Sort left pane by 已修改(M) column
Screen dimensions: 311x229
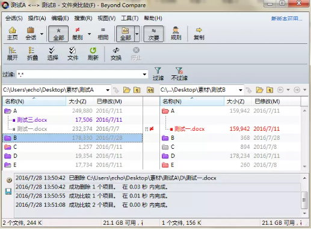pos(118,101)
